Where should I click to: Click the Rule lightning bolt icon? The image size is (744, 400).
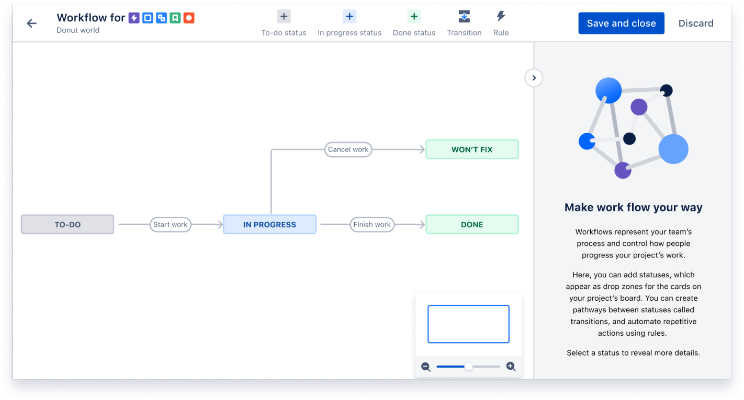point(501,16)
